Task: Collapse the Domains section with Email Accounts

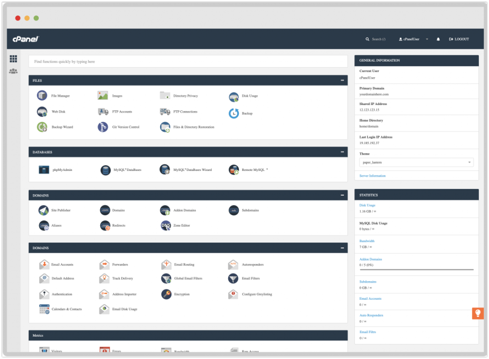Action: [342, 248]
